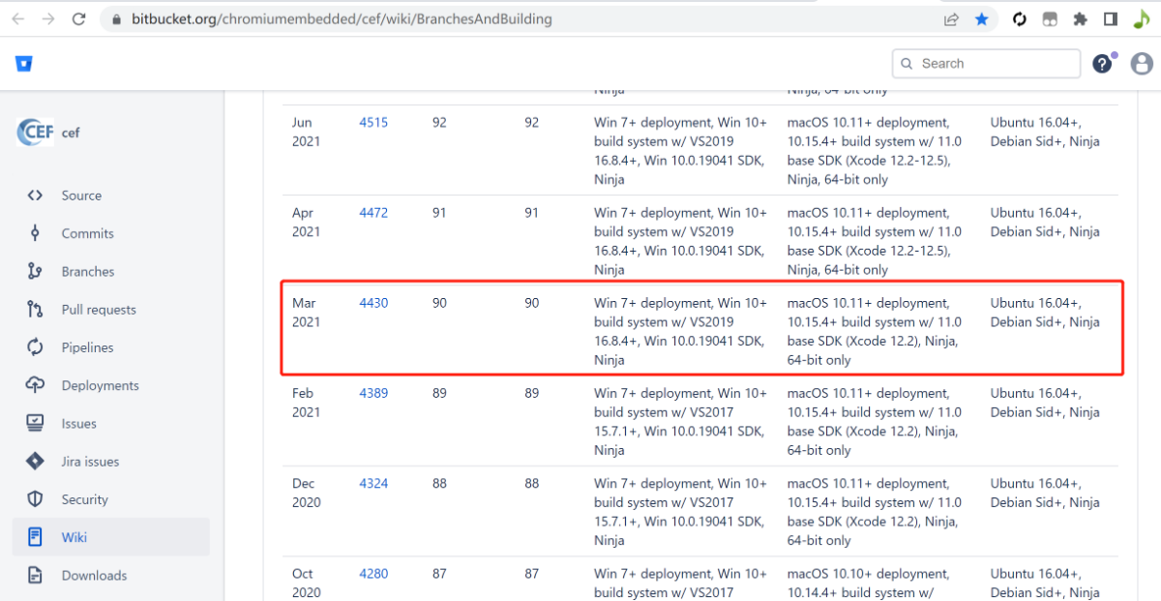Click the CEF repository logo

pyautogui.click(x=35, y=133)
